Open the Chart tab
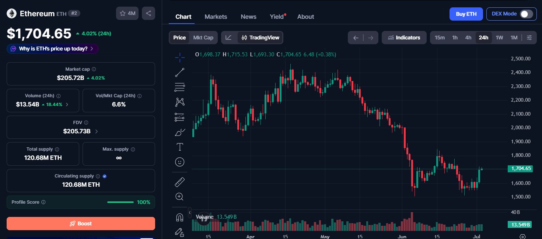The height and width of the screenshot is (239, 542). pyautogui.click(x=183, y=17)
